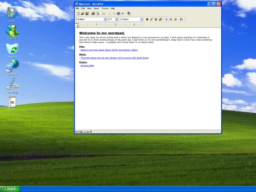
Task: Open the View menu
Action: click(89, 9)
